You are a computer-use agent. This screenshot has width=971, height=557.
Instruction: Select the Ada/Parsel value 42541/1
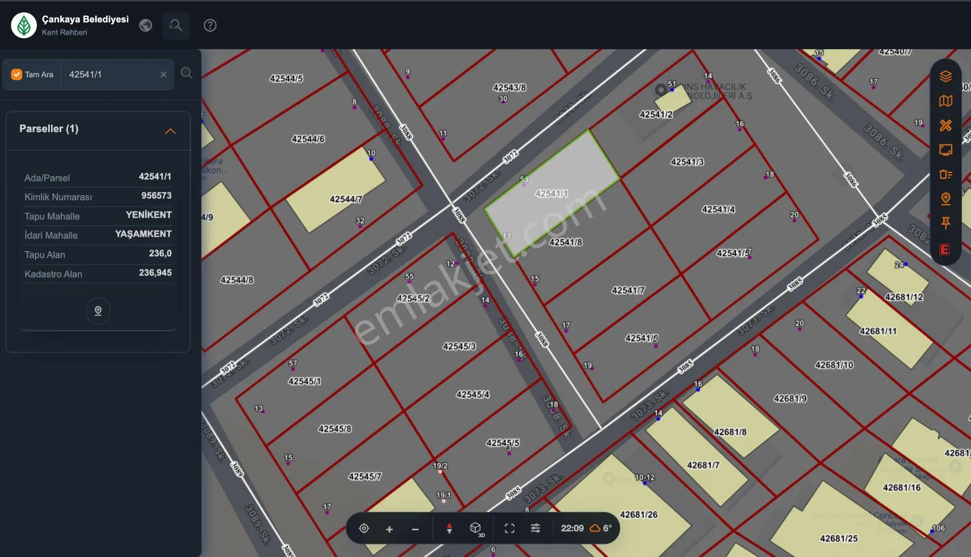pyautogui.click(x=155, y=176)
